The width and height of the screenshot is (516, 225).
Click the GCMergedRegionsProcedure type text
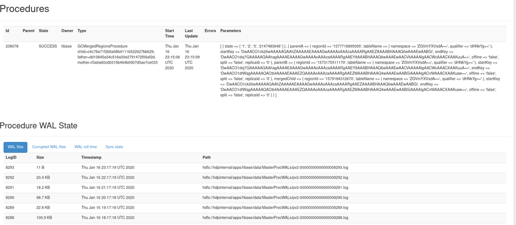[x=102, y=46]
